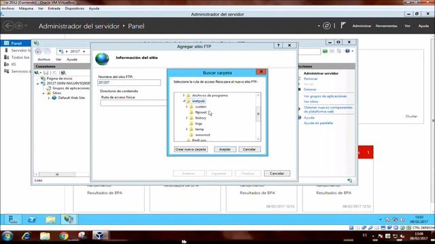435x244 pixels.
Task: Open the Ver menu in IIS Manager
Action: (x=58, y=60)
